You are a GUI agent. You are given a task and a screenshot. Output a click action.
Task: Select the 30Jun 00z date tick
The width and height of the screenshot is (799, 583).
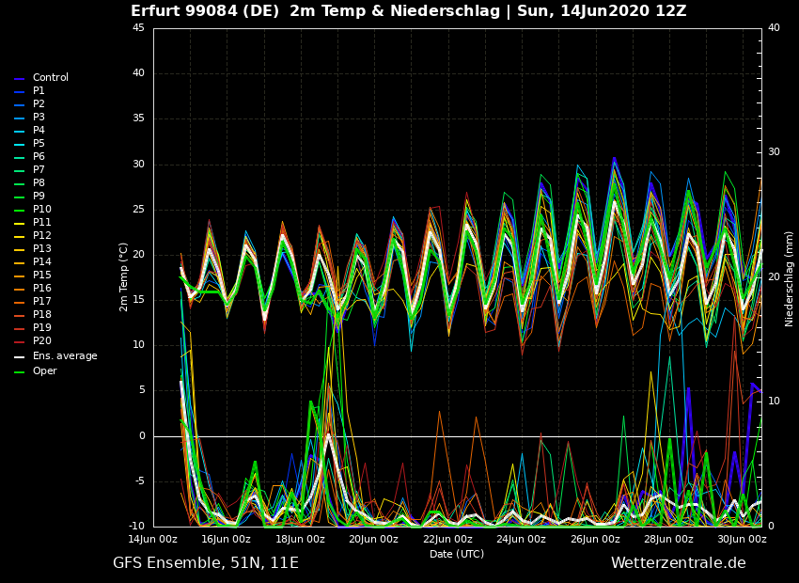pos(742,539)
